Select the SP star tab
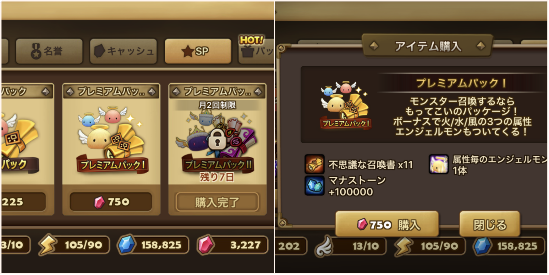 (x=198, y=51)
